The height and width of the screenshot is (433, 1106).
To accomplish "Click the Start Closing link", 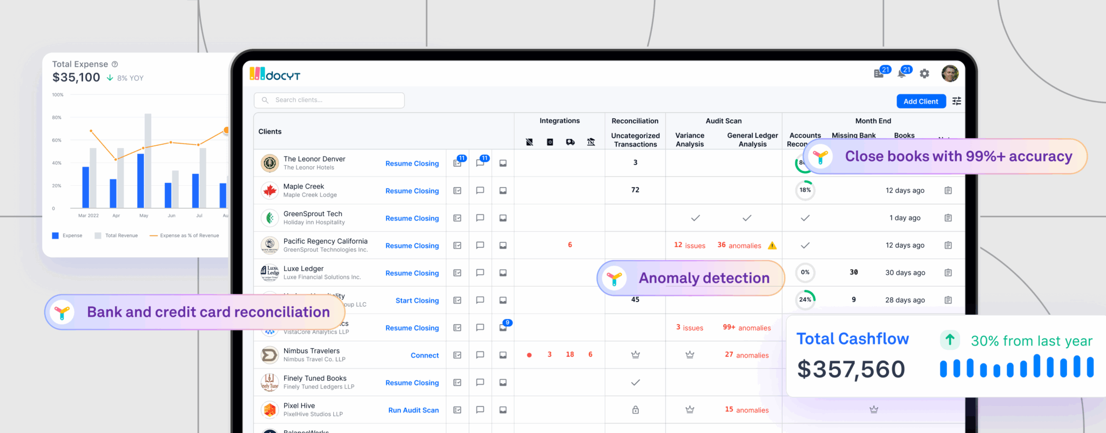I will tap(417, 301).
